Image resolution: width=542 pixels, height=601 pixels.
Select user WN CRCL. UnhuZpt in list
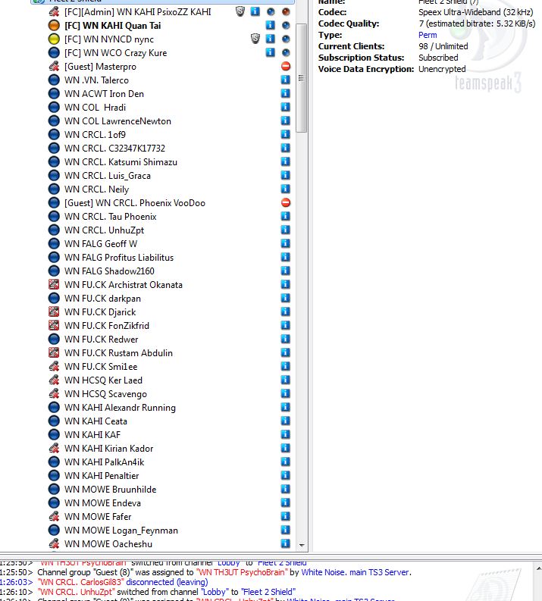105,230
